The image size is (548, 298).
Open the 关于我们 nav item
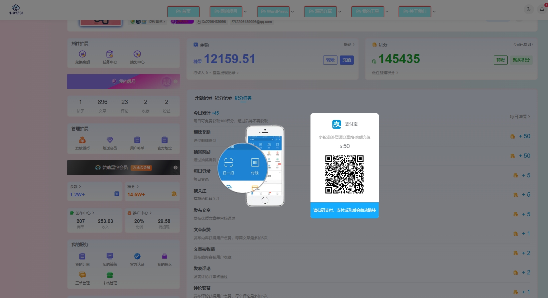click(415, 11)
